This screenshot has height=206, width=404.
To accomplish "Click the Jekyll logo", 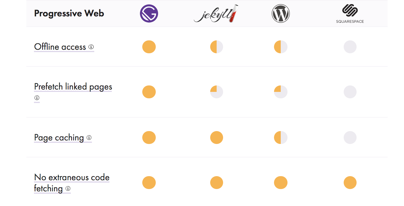I will click(216, 13).
